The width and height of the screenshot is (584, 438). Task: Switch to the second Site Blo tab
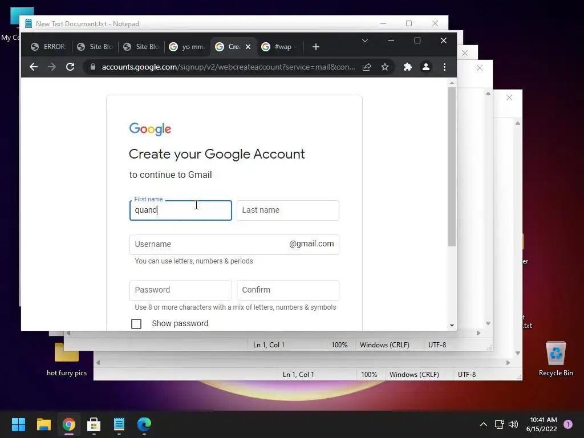coord(141,47)
